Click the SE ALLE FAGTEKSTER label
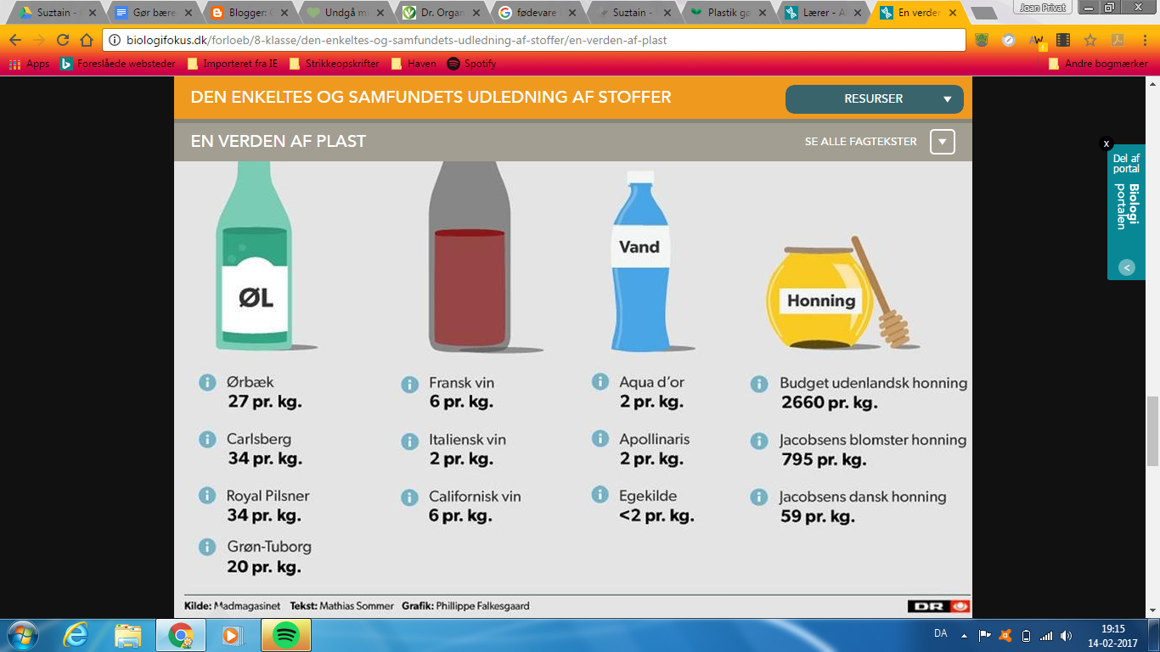The height and width of the screenshot is (652, 1160). point(861,142)
